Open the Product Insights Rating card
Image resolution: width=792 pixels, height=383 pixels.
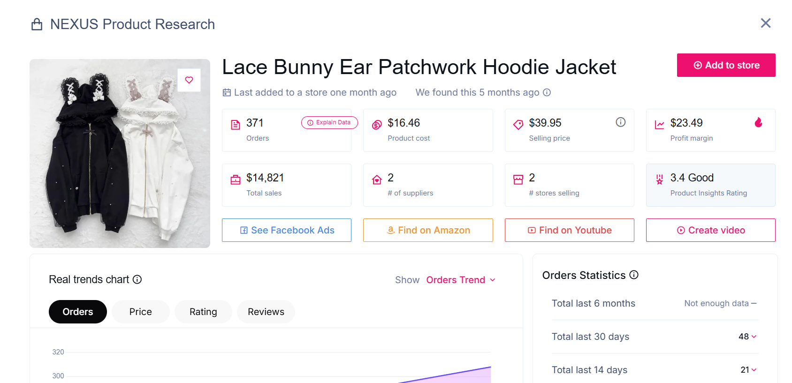[x=710, y=185]
